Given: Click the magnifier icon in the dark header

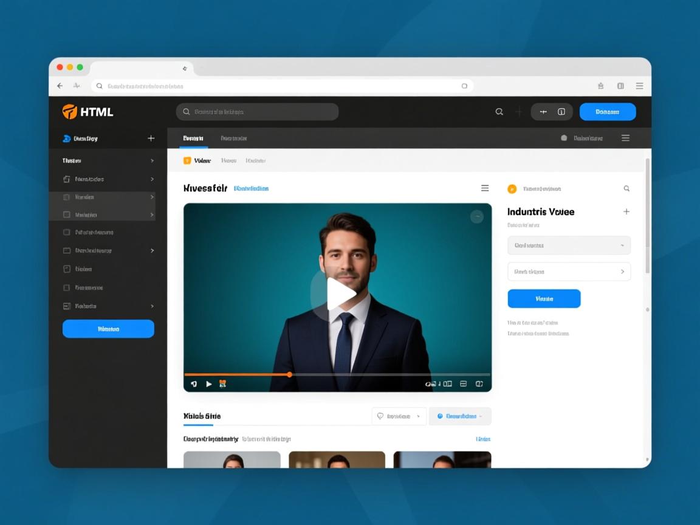Looking at the screenshot, I should coord(499,112).
